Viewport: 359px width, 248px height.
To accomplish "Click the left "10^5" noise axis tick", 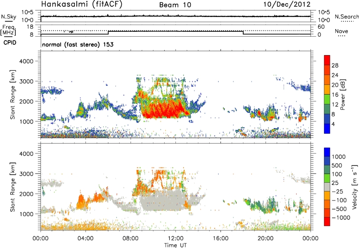I will [x=27, y=13].
